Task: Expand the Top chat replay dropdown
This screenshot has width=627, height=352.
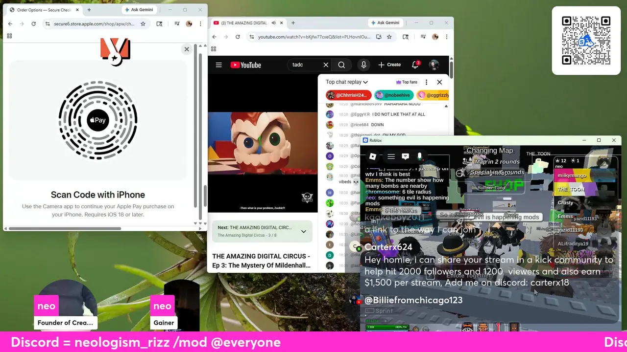Action: pos(347,82)
